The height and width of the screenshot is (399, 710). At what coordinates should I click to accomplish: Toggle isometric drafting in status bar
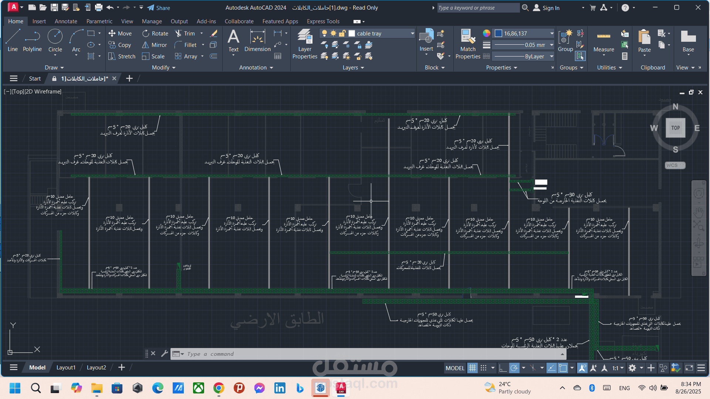532,368
